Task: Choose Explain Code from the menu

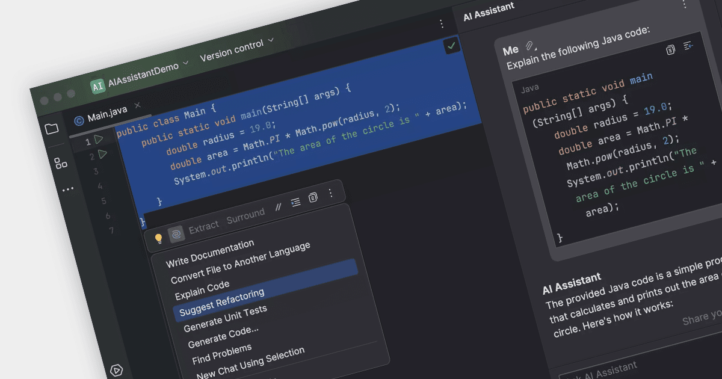Action: click(x=202, y=289)
